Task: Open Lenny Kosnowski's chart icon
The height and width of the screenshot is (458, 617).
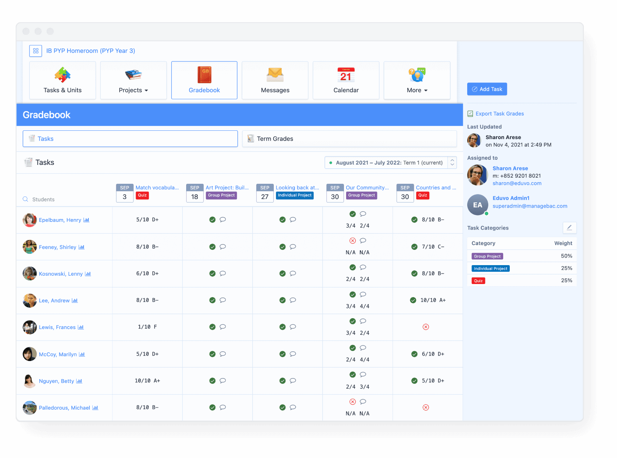Action: coord(88,274)
